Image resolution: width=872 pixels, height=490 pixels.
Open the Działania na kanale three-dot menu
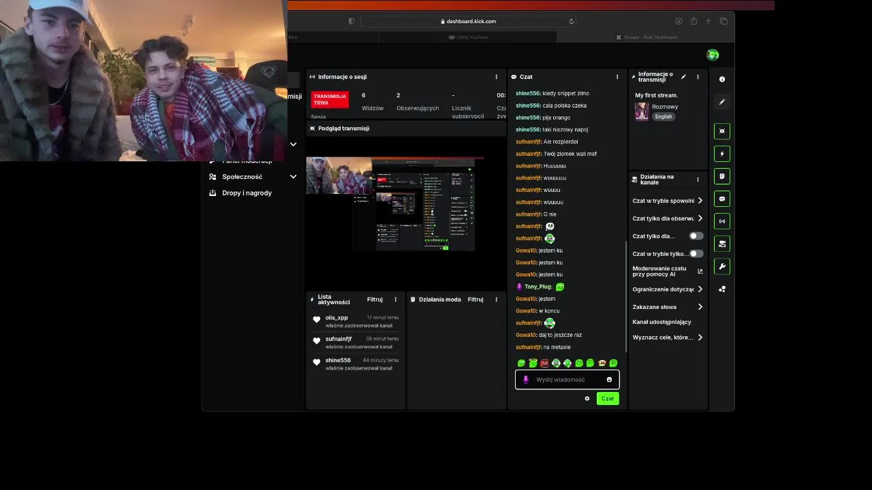(698, 180)
